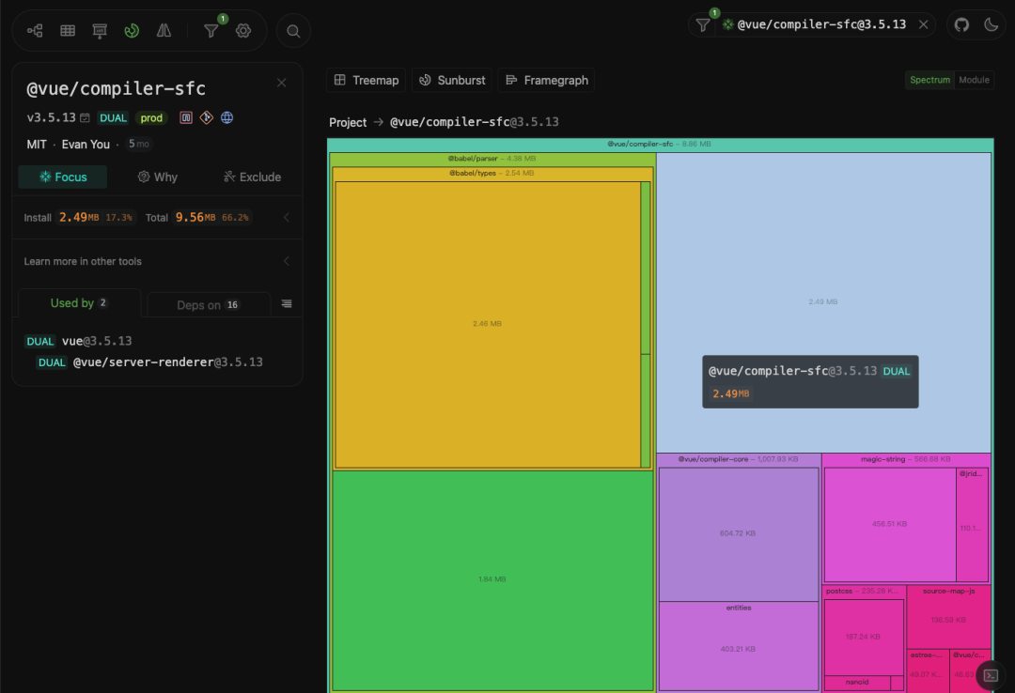The height and width of the screenshot is (693, 1015).
Task: Switch to the Sunburst tab
Action: [452, 80]
